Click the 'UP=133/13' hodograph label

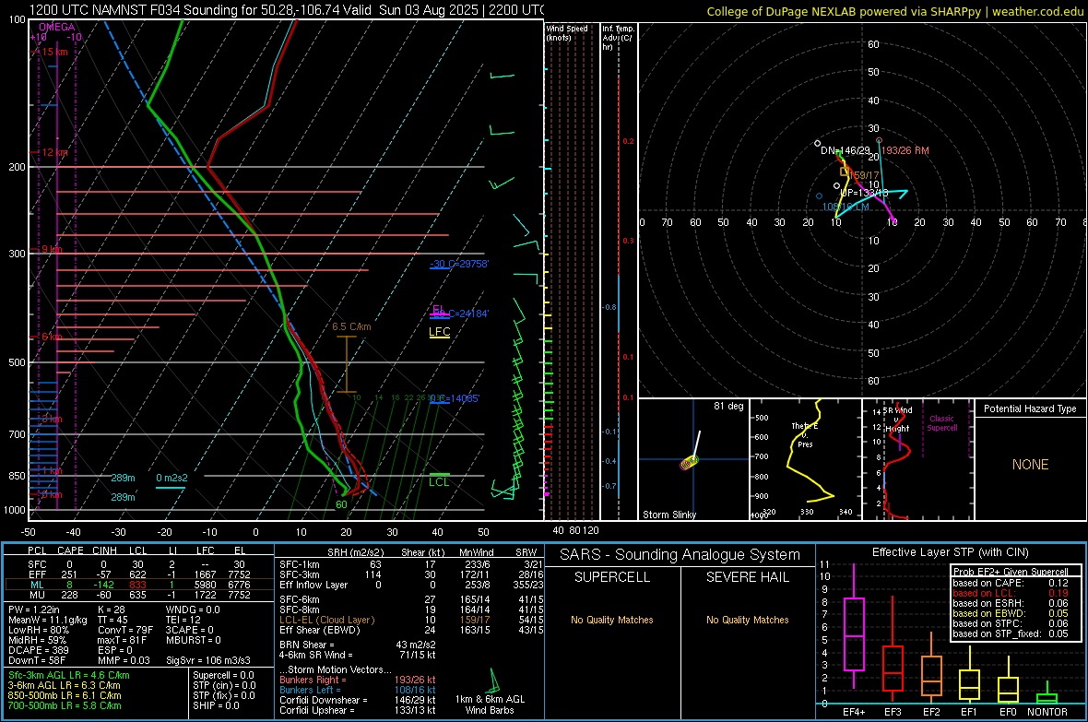tap(864, 193)
